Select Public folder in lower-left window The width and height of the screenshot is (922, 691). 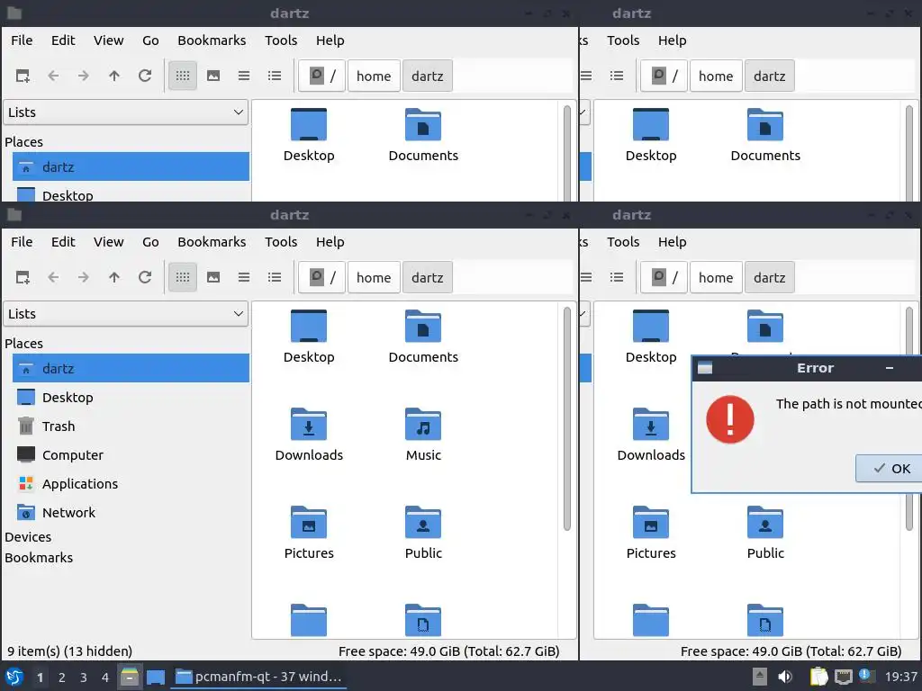point(423,533)
